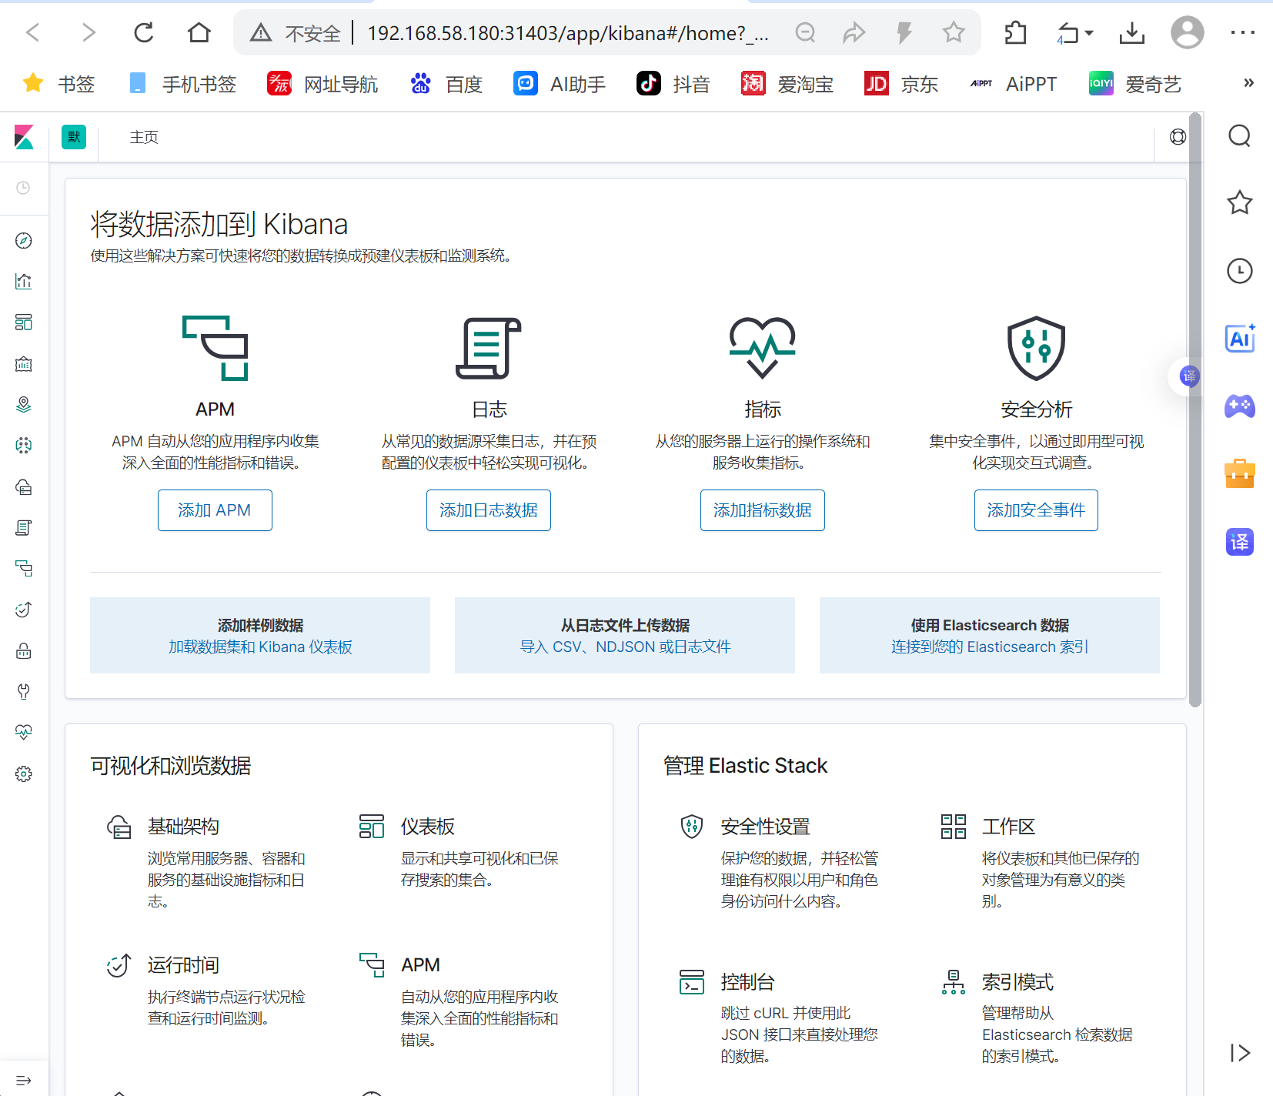
Task: Reload the current page
Action: point(144,32)
